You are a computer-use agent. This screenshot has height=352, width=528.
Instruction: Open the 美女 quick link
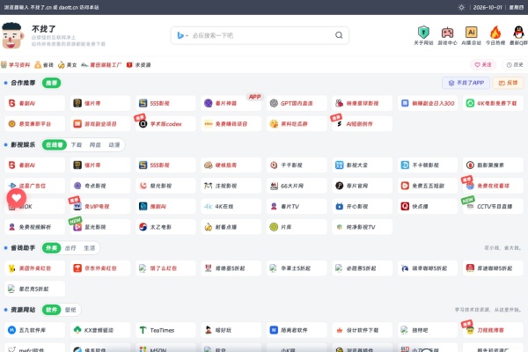(x=68, y=64)
